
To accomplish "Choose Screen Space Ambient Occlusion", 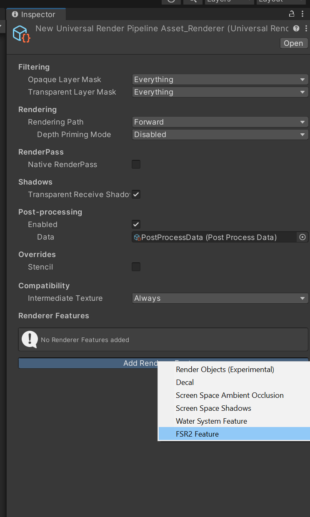I will [x=230, y=395].
